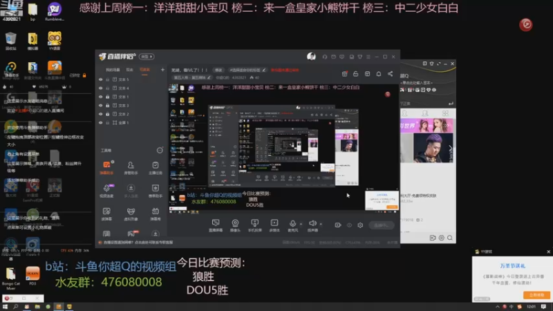Open the 弹幕助手 danmaku assistant tool
Image resolution: width=553 pixels, height=311 pixels.
point(106,167)
